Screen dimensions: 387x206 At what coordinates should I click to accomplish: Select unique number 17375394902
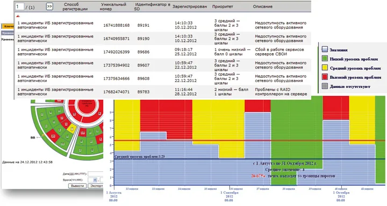coord(116,65)
